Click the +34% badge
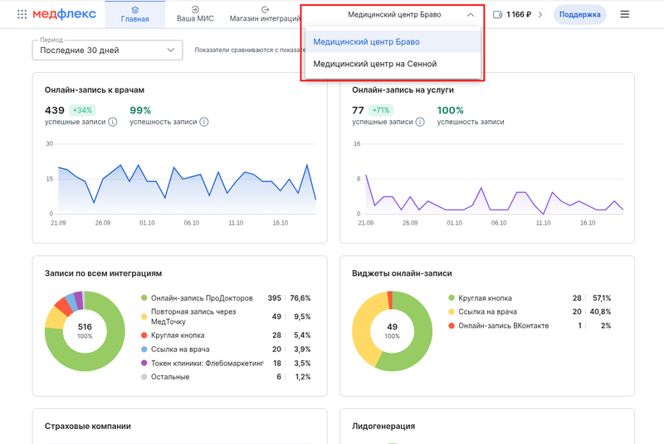This screenshot has height=444, width=664. (82, 110)
